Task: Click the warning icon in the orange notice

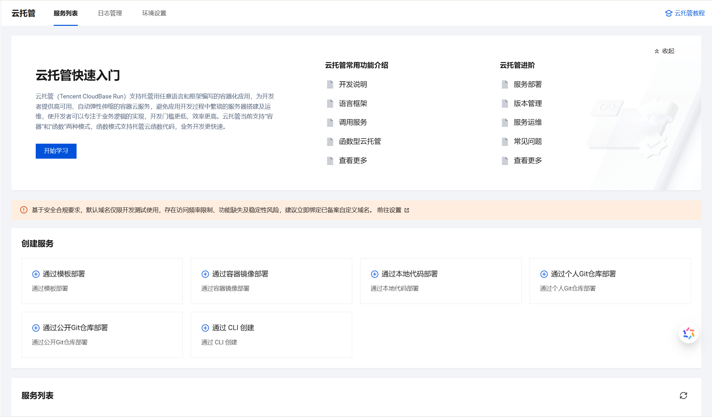Action: pyautogui.click(x=24, y=210)
